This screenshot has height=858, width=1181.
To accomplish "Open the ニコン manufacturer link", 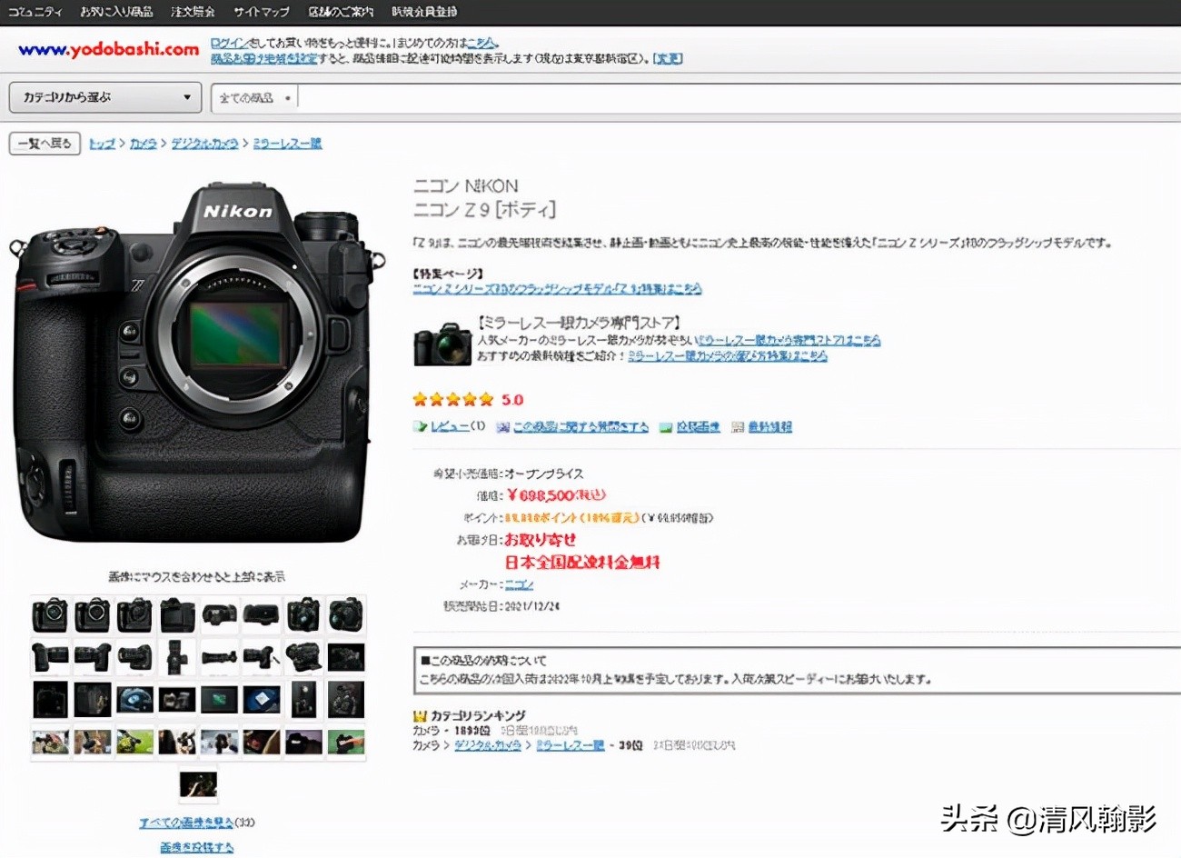I will (x=519, y=584).
